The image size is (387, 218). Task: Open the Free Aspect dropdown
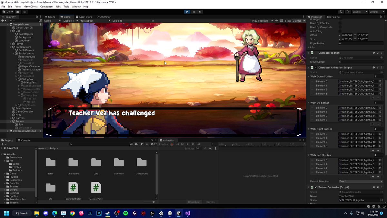click(94, 21)
